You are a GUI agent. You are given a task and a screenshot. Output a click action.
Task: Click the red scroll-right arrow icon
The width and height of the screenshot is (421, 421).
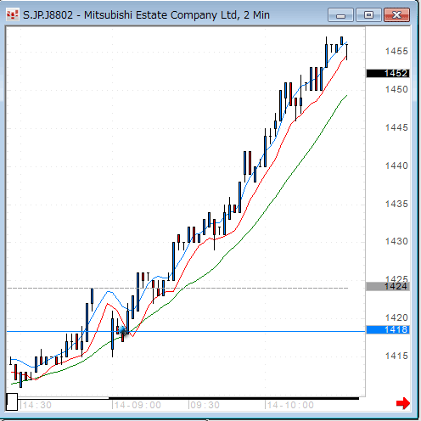point(403,403)
